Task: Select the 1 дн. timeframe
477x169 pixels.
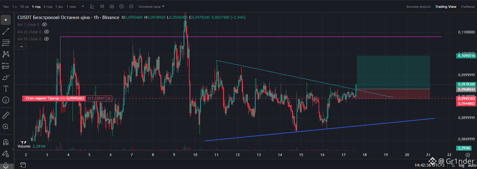Action: pyautogui.click(x=59, y=6)
